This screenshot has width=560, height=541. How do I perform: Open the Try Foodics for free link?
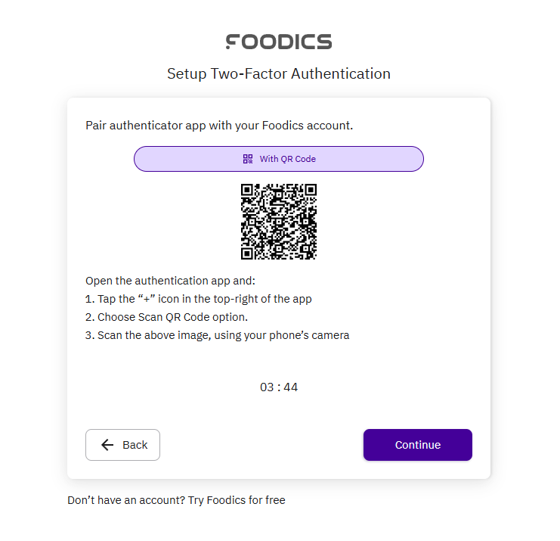coord(237,500)
